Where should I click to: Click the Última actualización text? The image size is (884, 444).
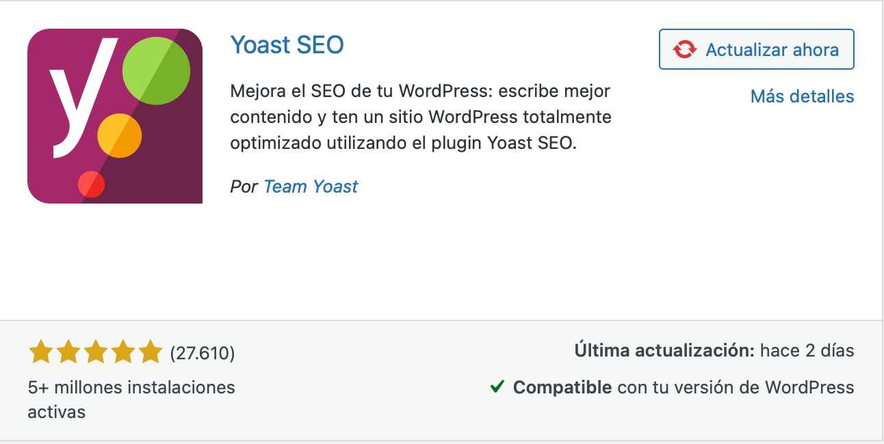click(x=664, y=351)
